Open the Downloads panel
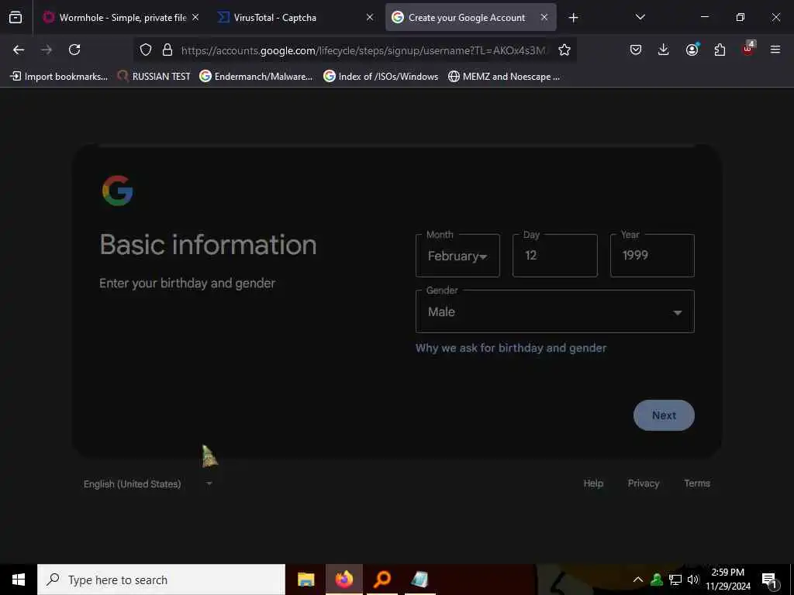 tap(664, 50)
